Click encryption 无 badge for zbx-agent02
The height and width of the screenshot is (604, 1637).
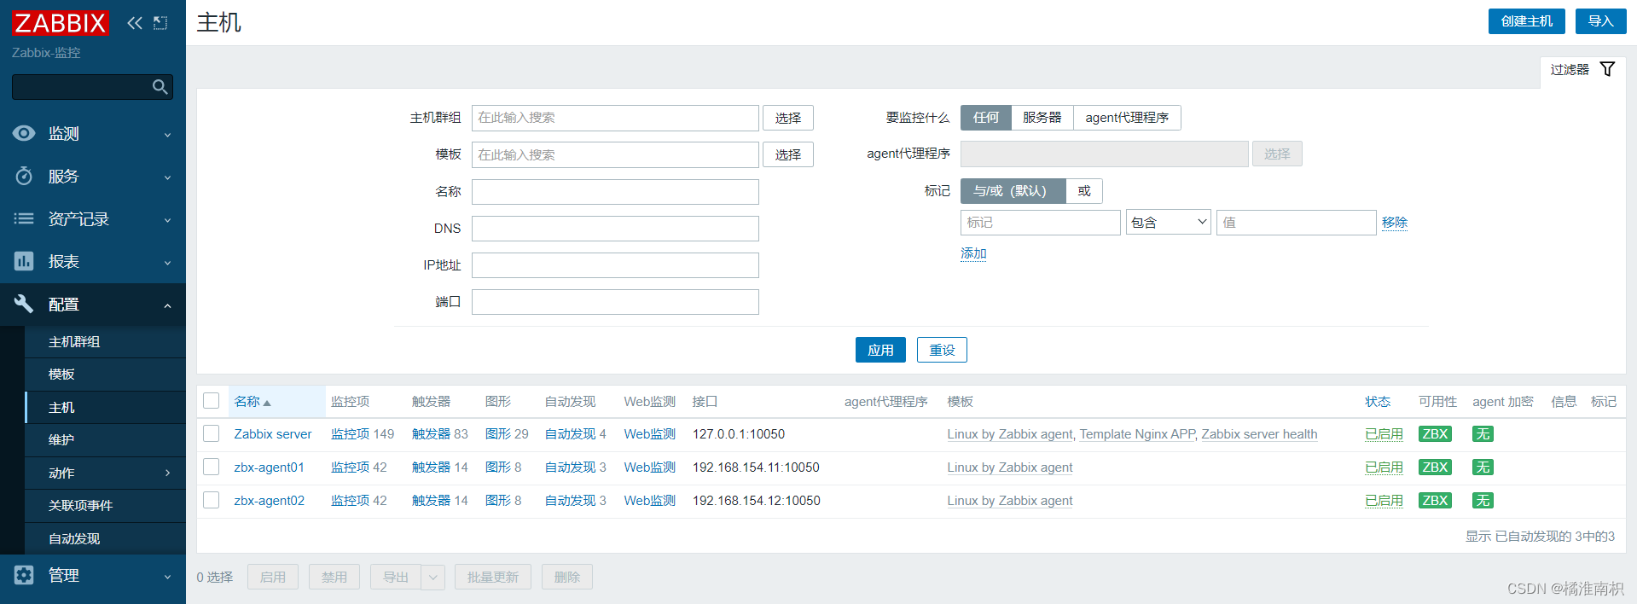coord(1483,501)
